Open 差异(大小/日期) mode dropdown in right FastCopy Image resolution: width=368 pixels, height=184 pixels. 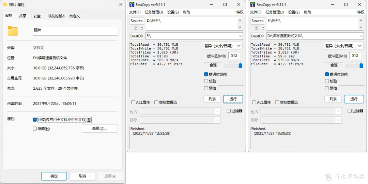click(343, 46)
